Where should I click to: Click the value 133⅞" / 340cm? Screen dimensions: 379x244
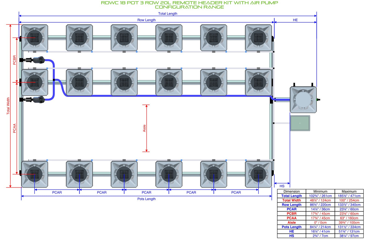tap(349, 205)
